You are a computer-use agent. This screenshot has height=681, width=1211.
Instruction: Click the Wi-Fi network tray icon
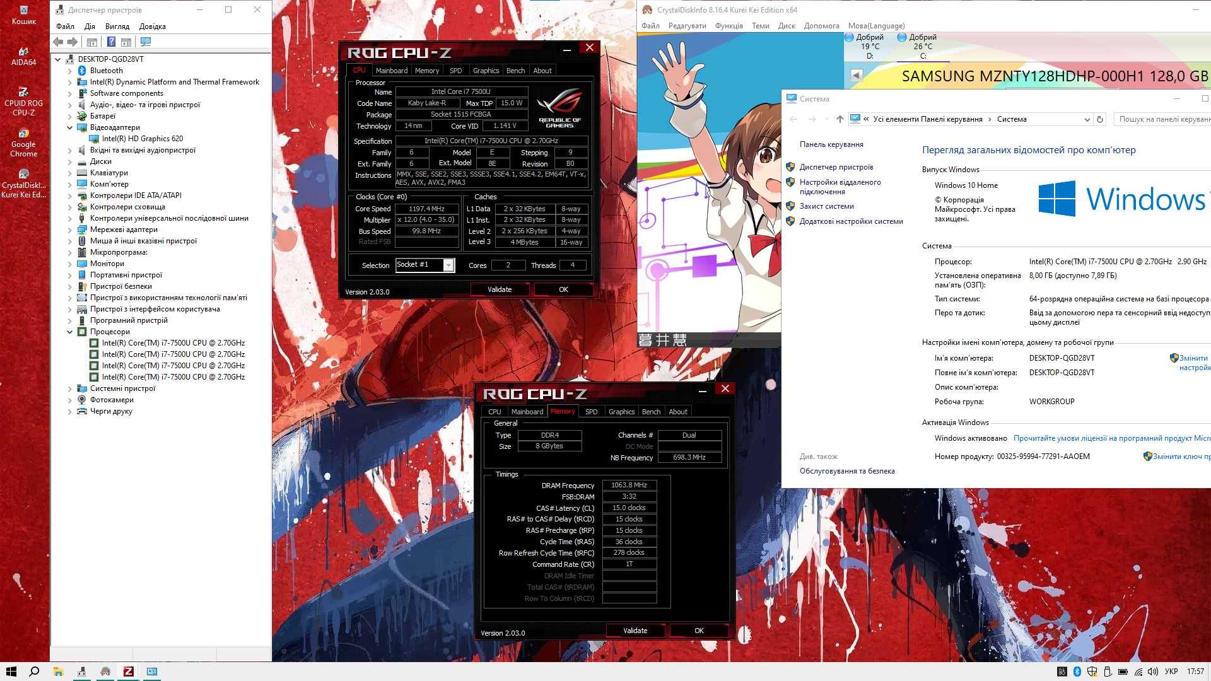point(1138,672)
